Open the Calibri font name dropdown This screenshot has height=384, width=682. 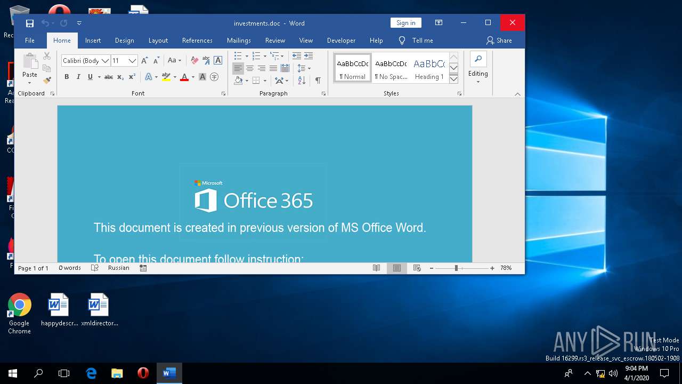[105, 61]
